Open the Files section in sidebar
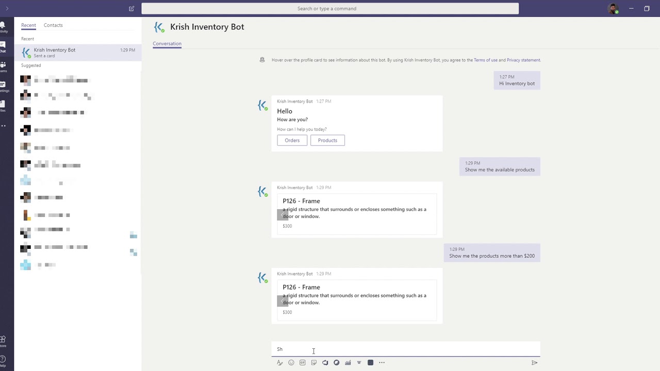Viewport: 660px width, 371px height. [x=3, y=106]
